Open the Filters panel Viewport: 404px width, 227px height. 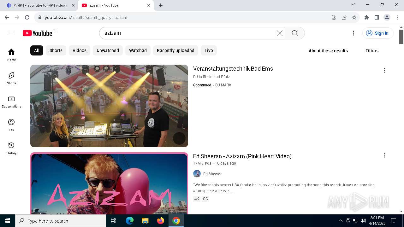click(x=372, y=51)
